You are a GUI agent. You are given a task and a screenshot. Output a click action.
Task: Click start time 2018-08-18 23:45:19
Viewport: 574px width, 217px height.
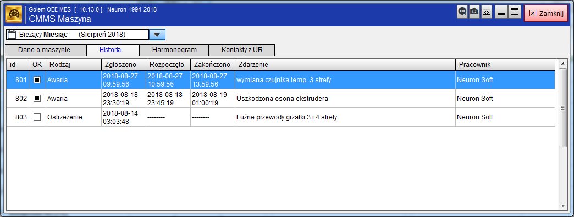[168, 99]
